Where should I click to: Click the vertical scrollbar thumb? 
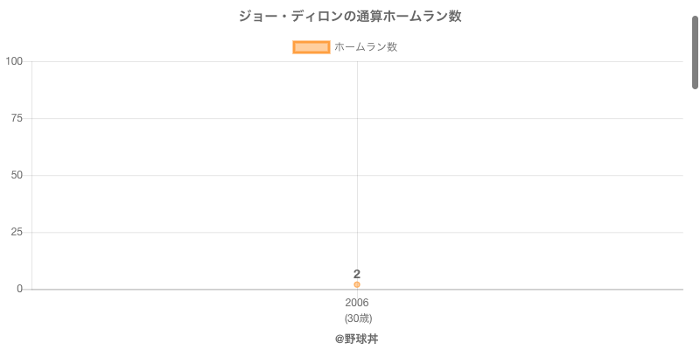point(695,52)
